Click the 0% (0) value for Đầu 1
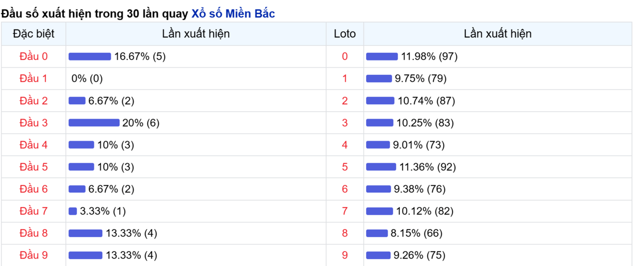 87,78
